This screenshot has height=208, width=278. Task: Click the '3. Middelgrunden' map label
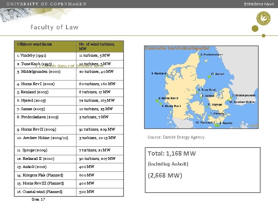tap(244, 96)
